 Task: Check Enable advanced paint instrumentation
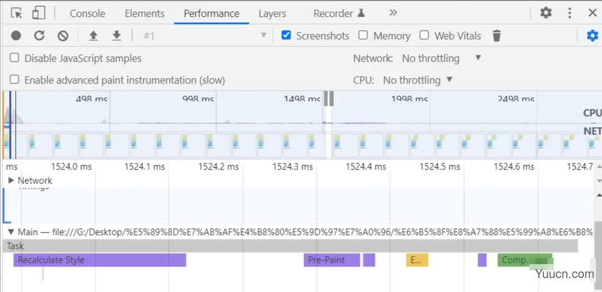coord(14,79)
